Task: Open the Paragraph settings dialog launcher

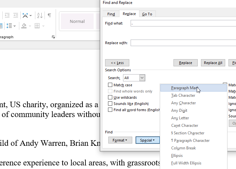Action: [x=53, y=37]
